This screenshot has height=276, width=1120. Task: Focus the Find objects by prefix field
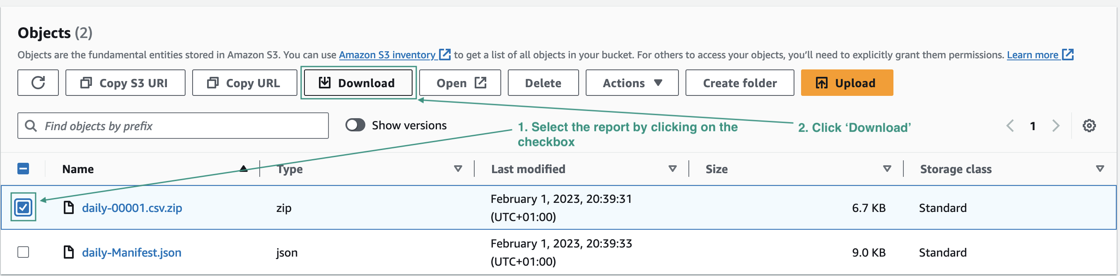(173, 126)
